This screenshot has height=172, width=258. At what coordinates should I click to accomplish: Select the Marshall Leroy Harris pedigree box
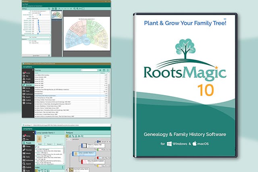tap(79, 170)
